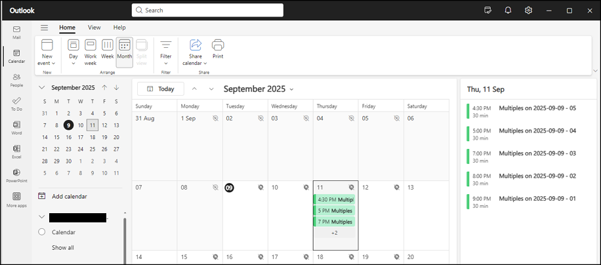Select the Calendar radio button
The image size is (601, 265).
42,232
